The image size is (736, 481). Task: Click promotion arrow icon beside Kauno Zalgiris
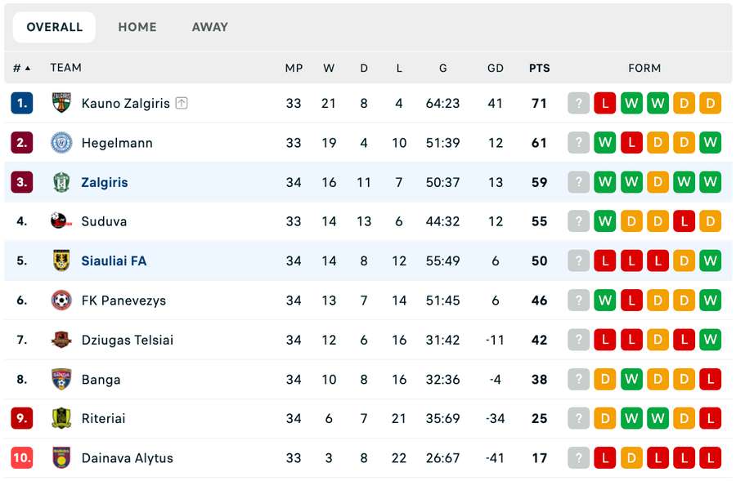coord(182,104)
